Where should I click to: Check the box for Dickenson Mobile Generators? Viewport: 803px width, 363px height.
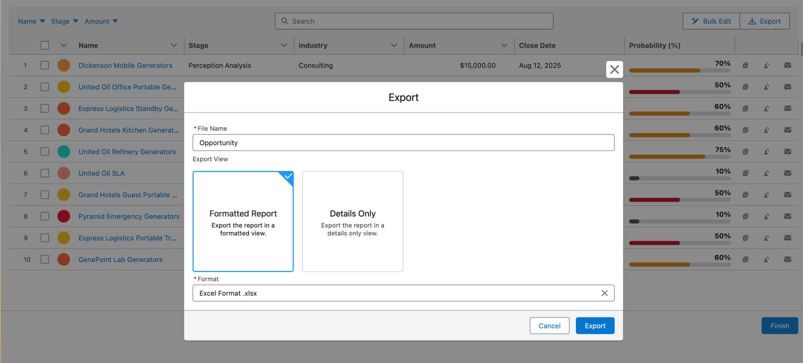(x=45, y=65)
